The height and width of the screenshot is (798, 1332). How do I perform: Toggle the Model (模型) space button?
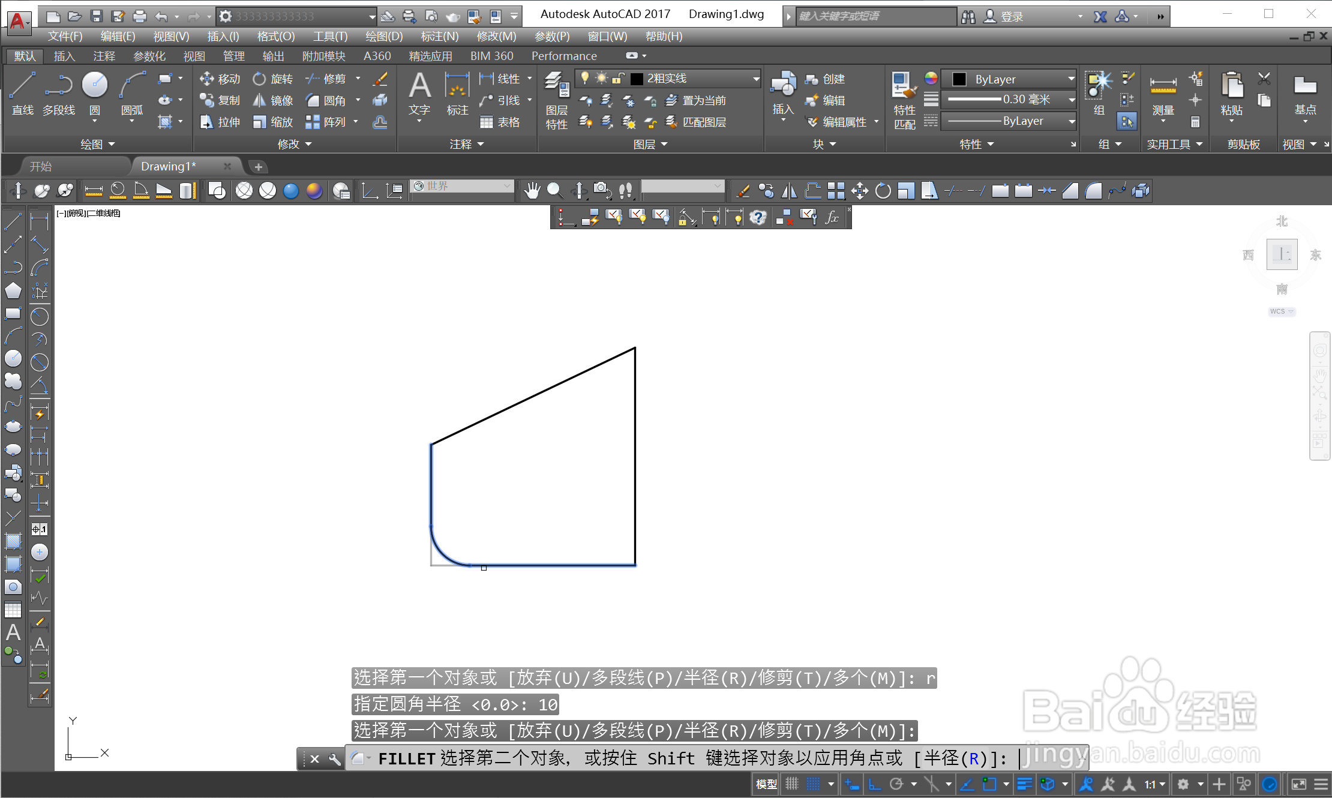pos(766,784)
